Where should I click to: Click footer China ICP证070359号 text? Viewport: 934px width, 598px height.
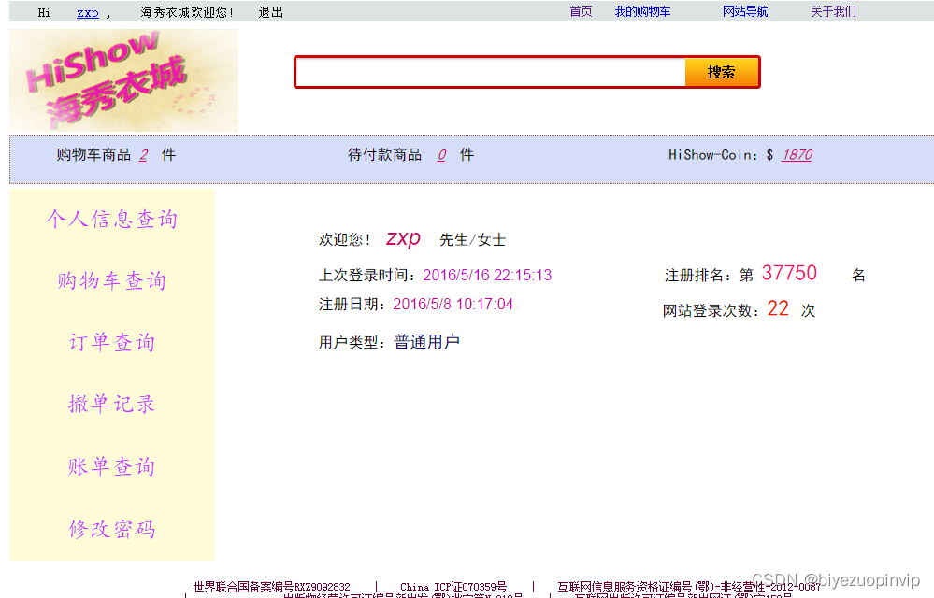pos(453,587)
